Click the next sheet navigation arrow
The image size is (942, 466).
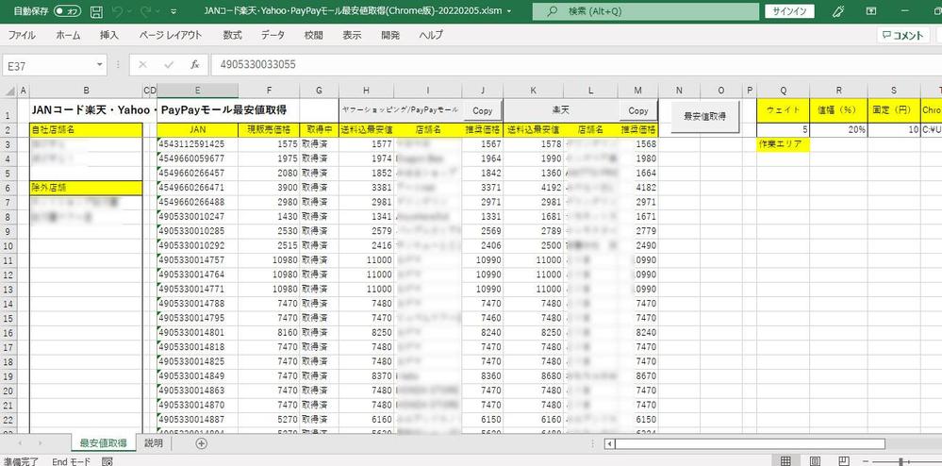(x=41, y=443)
